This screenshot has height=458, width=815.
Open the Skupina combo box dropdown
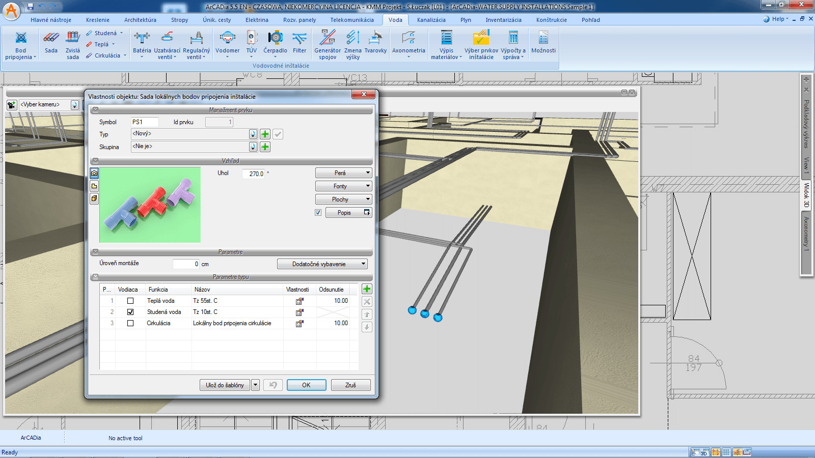click(x=253, y=147)
